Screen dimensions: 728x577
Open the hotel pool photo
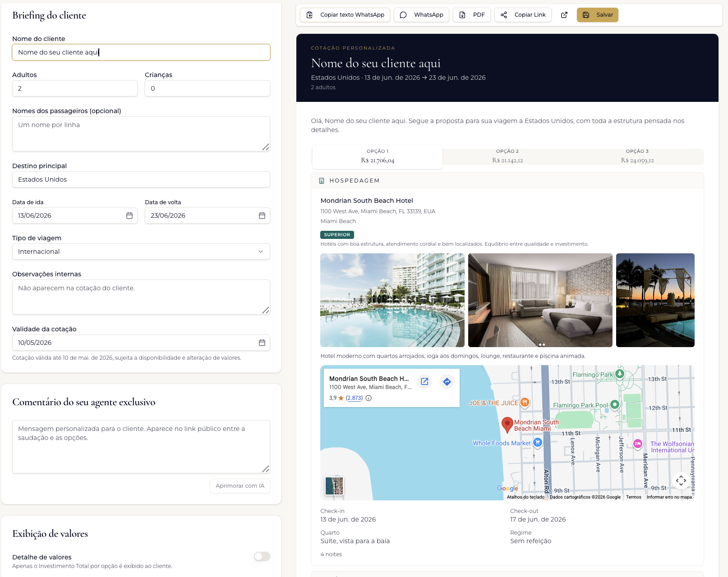tap(392, 300)
